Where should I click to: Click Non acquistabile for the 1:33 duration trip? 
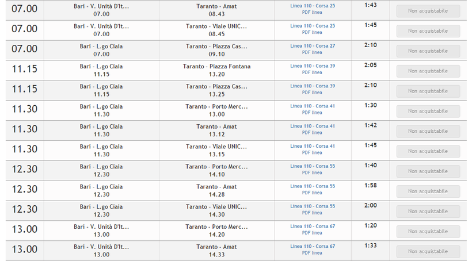428,251
